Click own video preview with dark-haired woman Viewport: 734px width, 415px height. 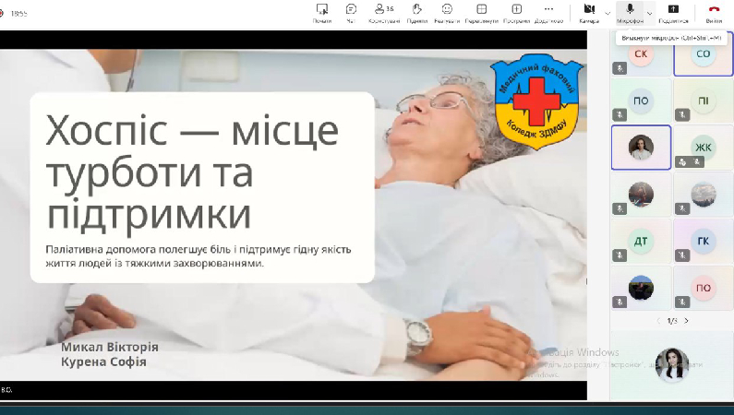click(672, 365)
